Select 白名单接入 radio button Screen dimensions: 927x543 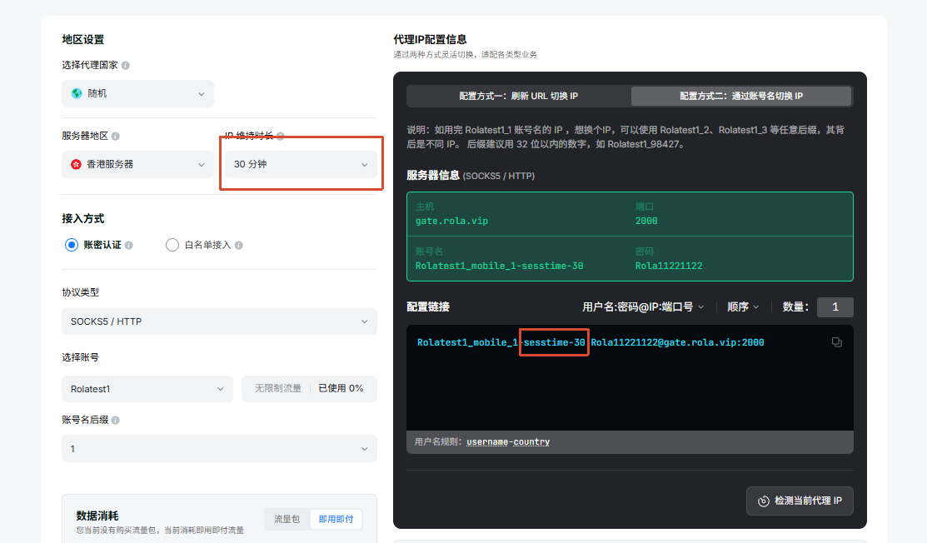point(172,245)
